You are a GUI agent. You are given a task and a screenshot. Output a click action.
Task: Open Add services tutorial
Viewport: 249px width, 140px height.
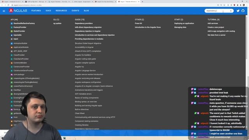213,23
